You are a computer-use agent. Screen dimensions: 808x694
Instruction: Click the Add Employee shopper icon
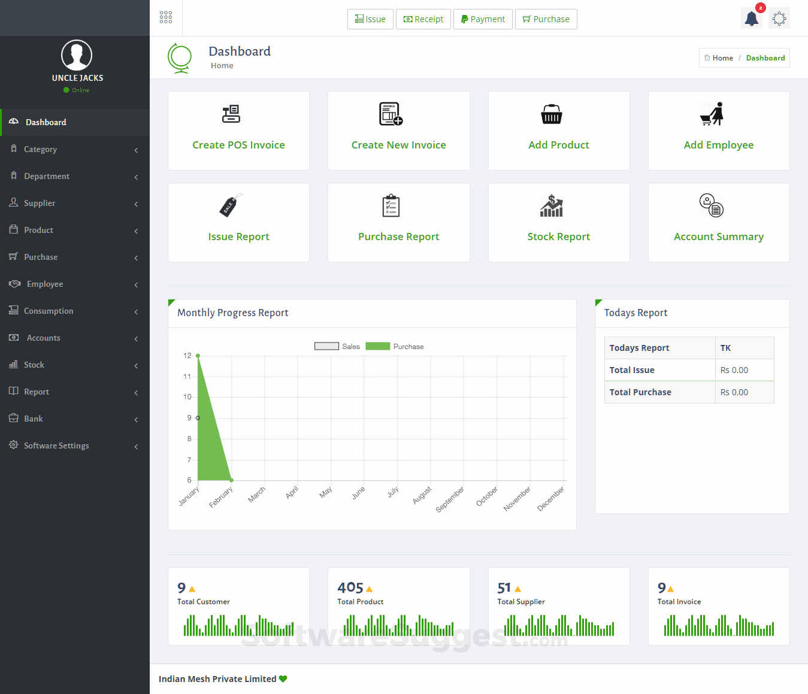point(712,114)
